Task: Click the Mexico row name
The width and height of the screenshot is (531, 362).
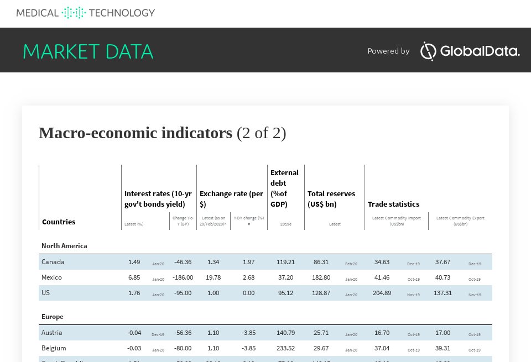Action: click(x=52, y=277)
